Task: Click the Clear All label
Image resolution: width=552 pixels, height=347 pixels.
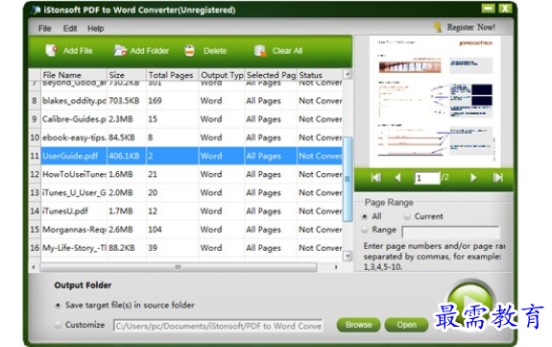Action: pyautogui.click(x=287, y=51)
